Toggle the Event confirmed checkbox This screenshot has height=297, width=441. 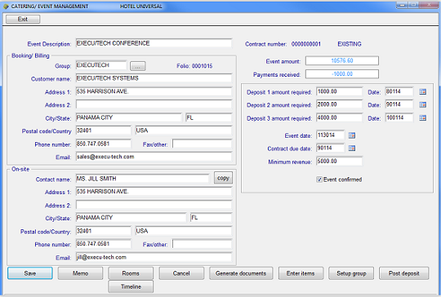click(319, 180)
